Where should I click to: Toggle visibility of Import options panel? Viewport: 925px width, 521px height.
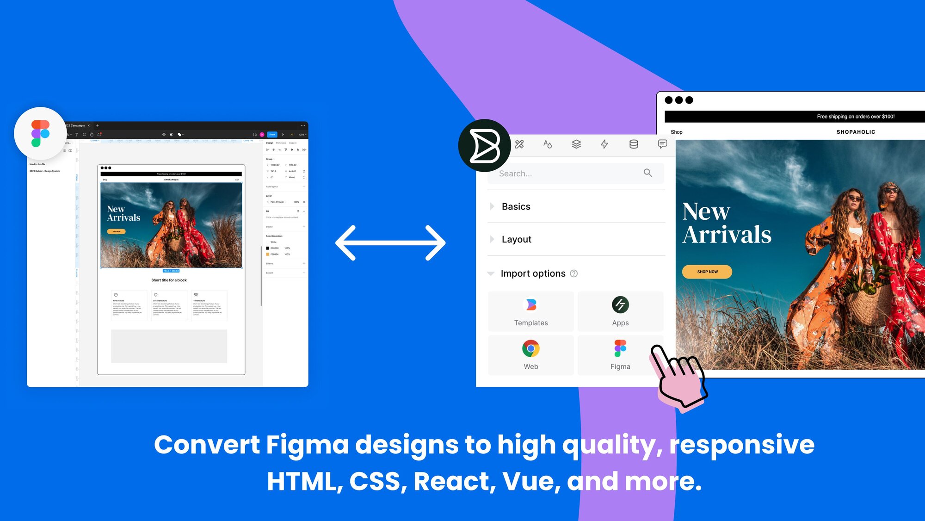pyautogui.click(x=493, y=273)
